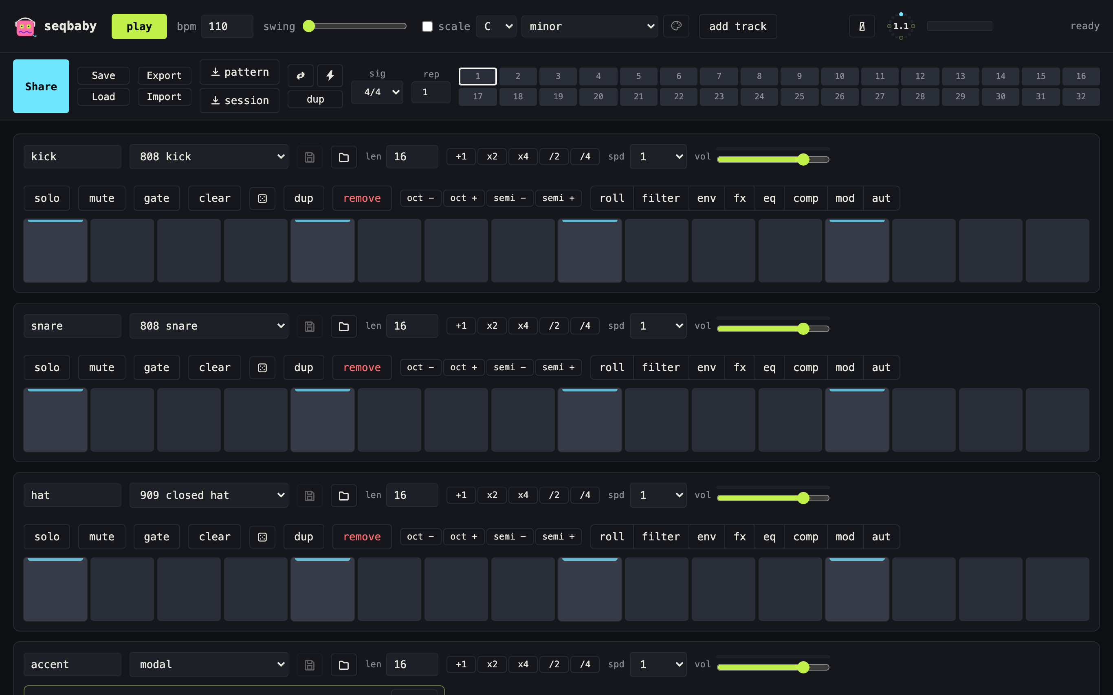Click the seqbaby logo icon
Screen dimensions: 1113x695
[x=25, y=26]
